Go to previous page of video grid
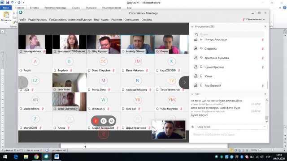287x161 pixels. click(x=23, y=82)
